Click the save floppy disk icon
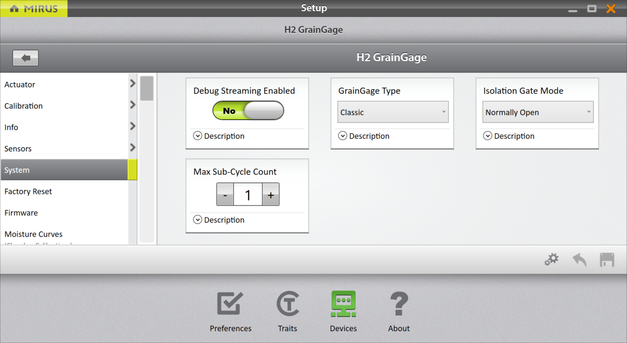This screenshot has width=627, height=343. pos(607,260)
